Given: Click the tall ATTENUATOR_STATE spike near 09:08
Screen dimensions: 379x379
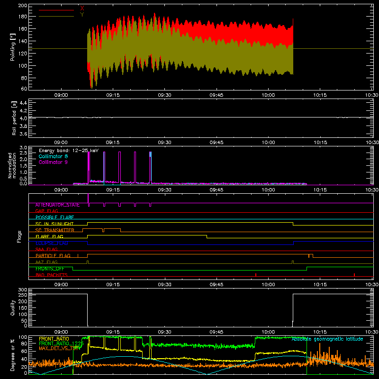Looking at the screenshot, I should pyautogui.click(x=88, y=199).
